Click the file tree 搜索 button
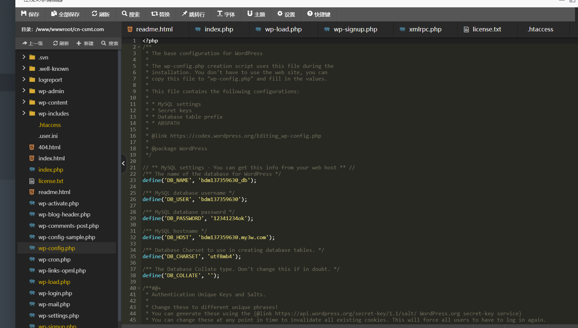 point(110,43)
